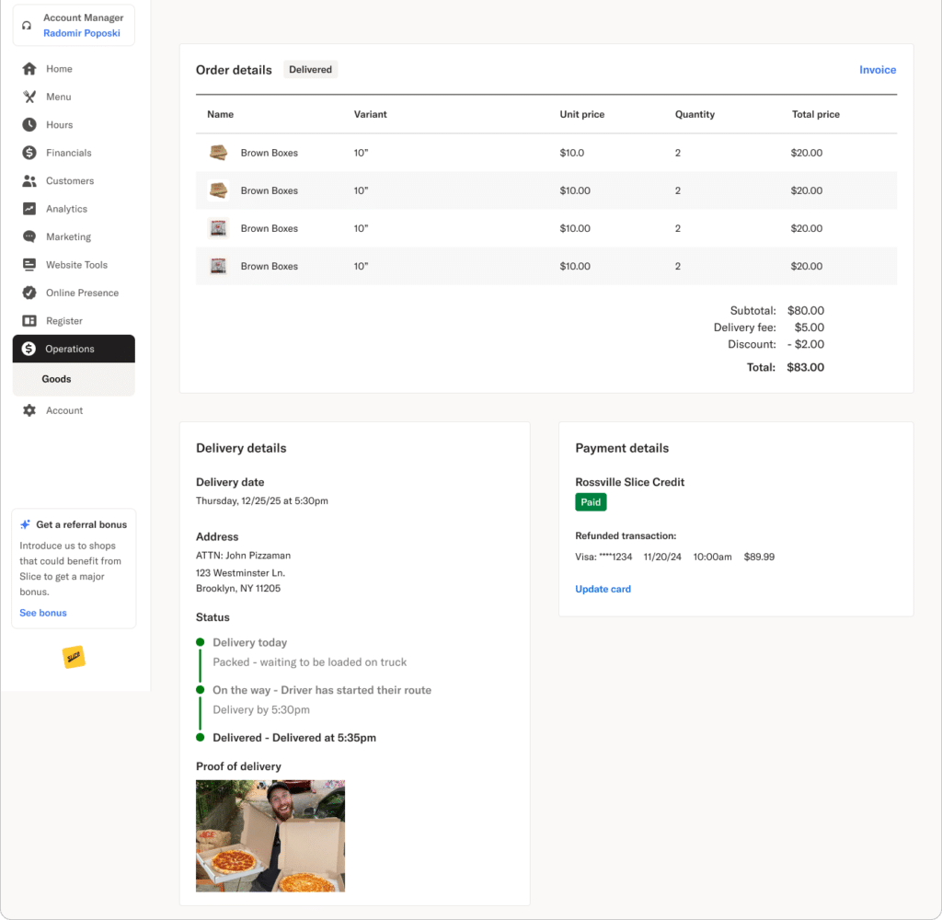Viewport: 942px width, 920px height.
Task: Open Marketing section
Action: pyautogui.click(x=68, y=236)
